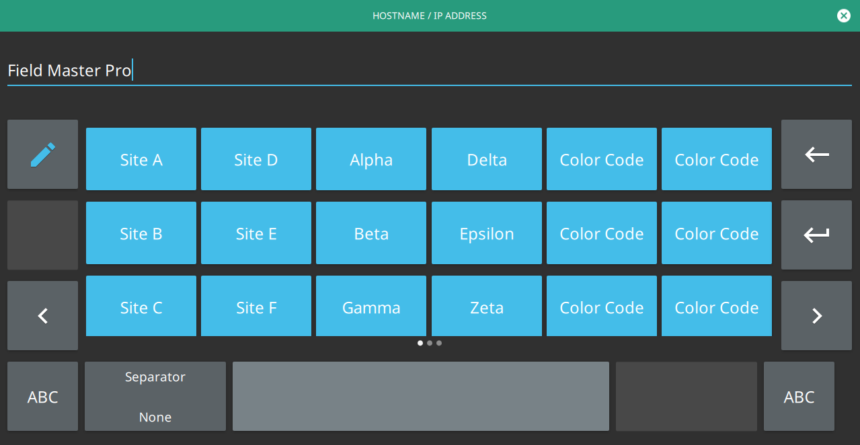Viewport: 860px width, 445px height.
Task: Go to previous page with left chevron
Action: [42, 315]
